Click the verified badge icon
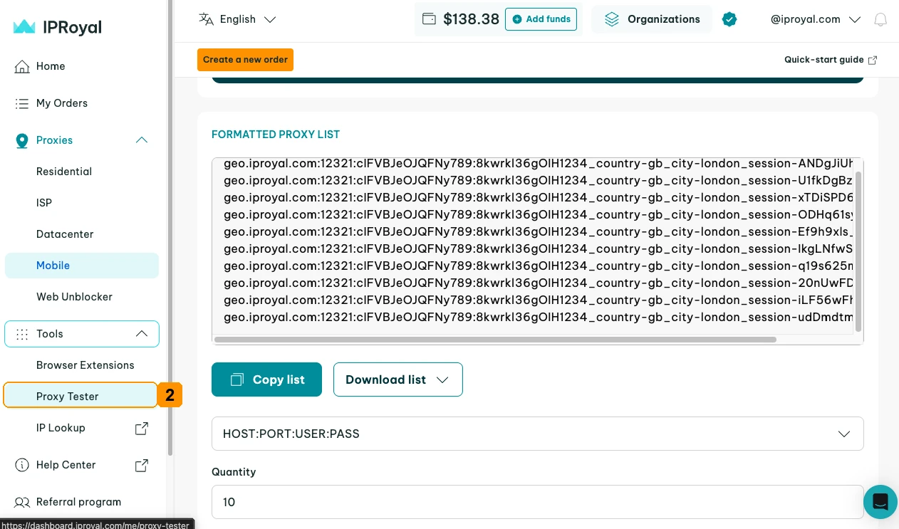The width and height of the screenshot is (899, 529). coord(729,19)
